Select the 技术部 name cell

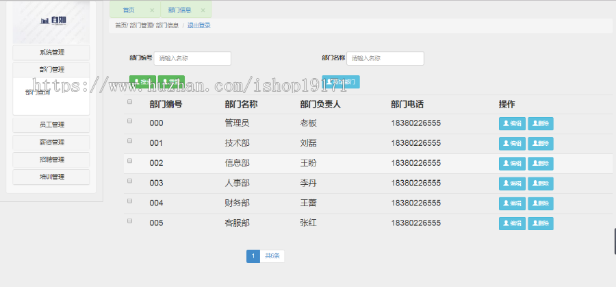point(238,144)
